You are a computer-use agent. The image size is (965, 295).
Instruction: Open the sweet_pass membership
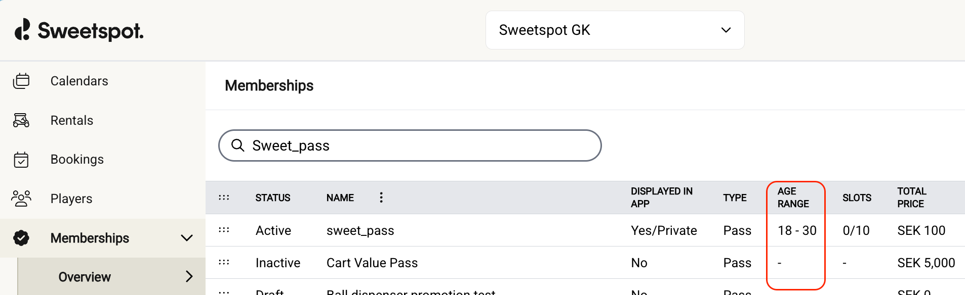pyautogui.click(x=360, y=230)
